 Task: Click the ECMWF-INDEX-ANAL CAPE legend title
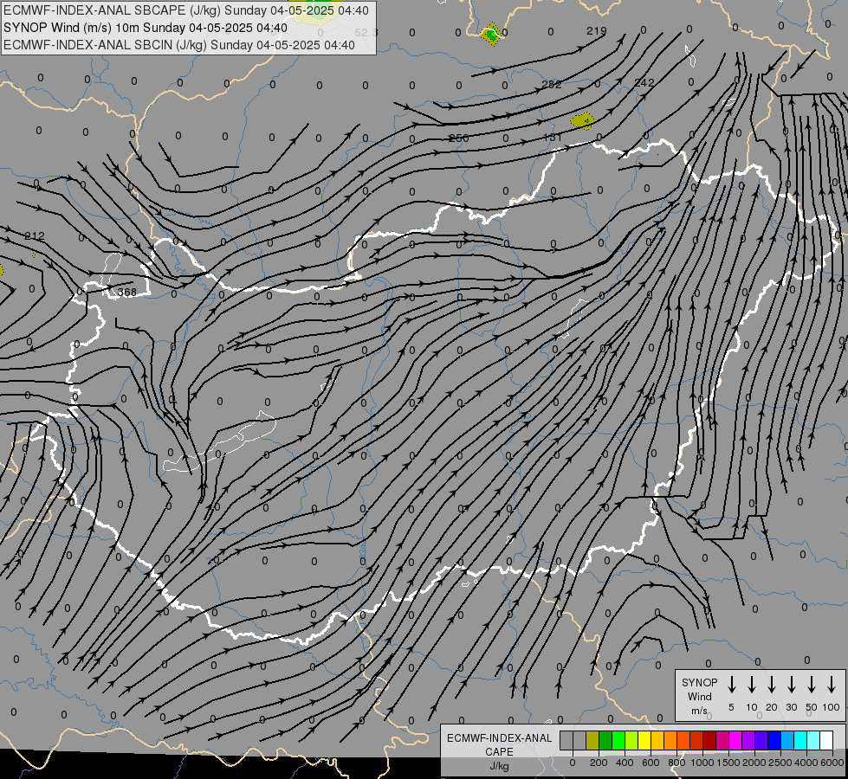coord(499,745)
